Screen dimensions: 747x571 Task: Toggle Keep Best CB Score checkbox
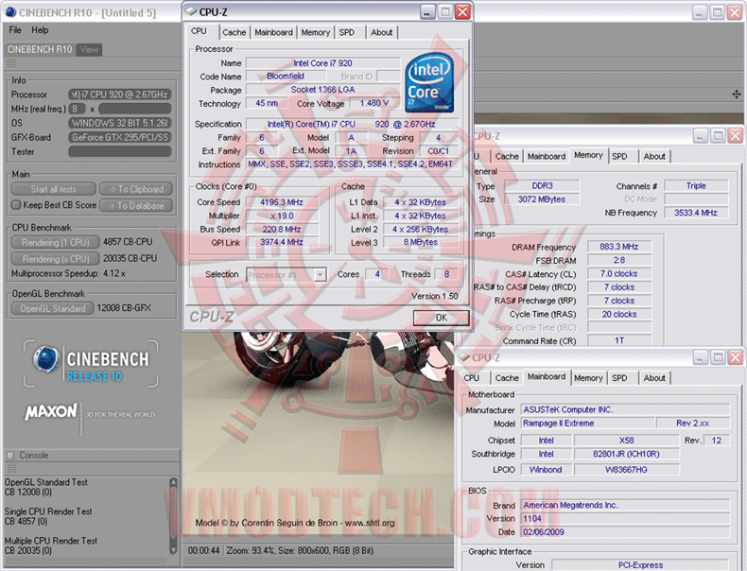[16, 205]
